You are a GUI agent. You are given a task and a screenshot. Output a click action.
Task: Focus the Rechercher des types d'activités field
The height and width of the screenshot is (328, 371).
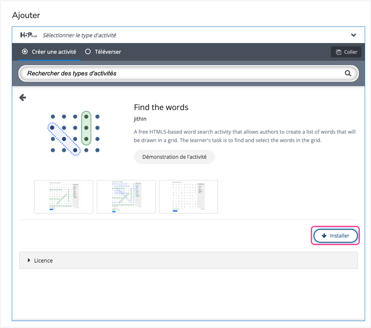(189, 73)
